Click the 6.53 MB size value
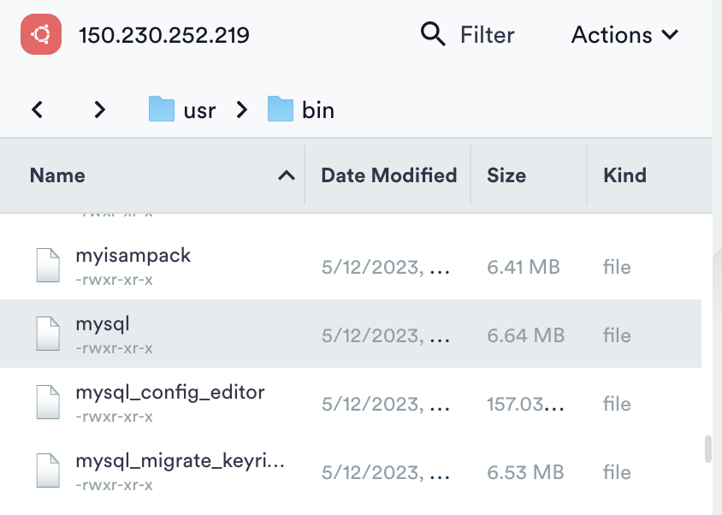 [525, 472]
